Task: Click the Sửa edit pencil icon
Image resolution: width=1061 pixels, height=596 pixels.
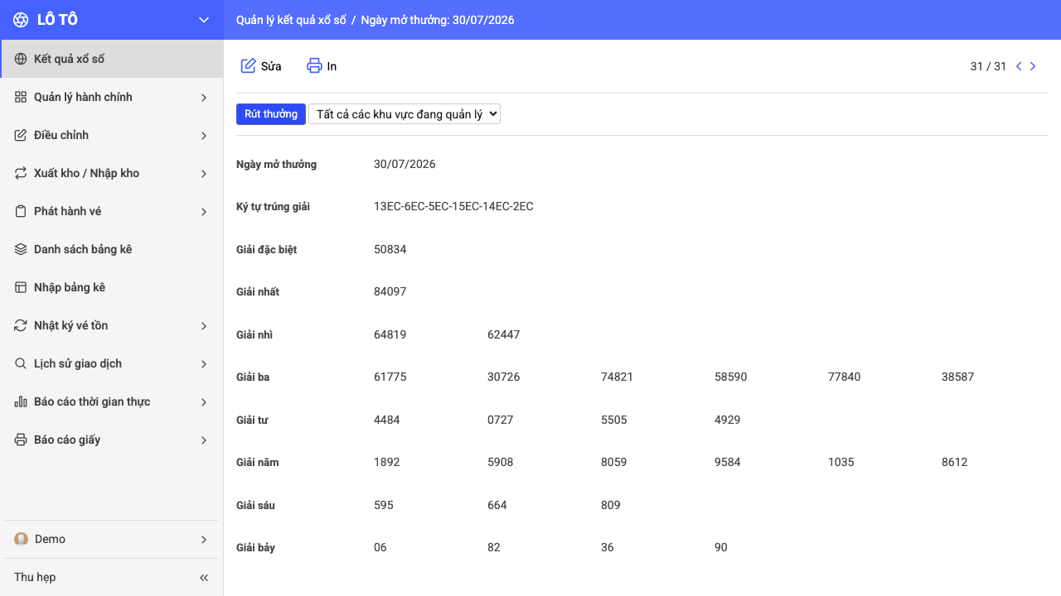Action: click(x=248, y=66)
